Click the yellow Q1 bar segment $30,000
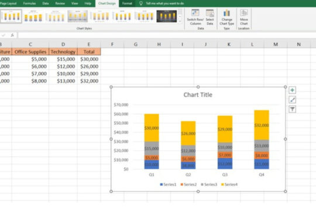 click(x=152, y=128)
